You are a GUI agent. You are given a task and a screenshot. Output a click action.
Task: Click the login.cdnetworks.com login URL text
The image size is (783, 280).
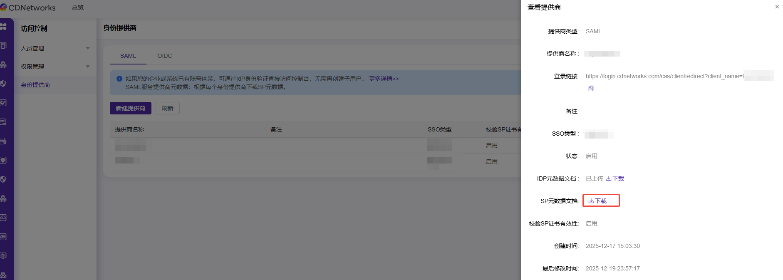[x=664, y=76]
